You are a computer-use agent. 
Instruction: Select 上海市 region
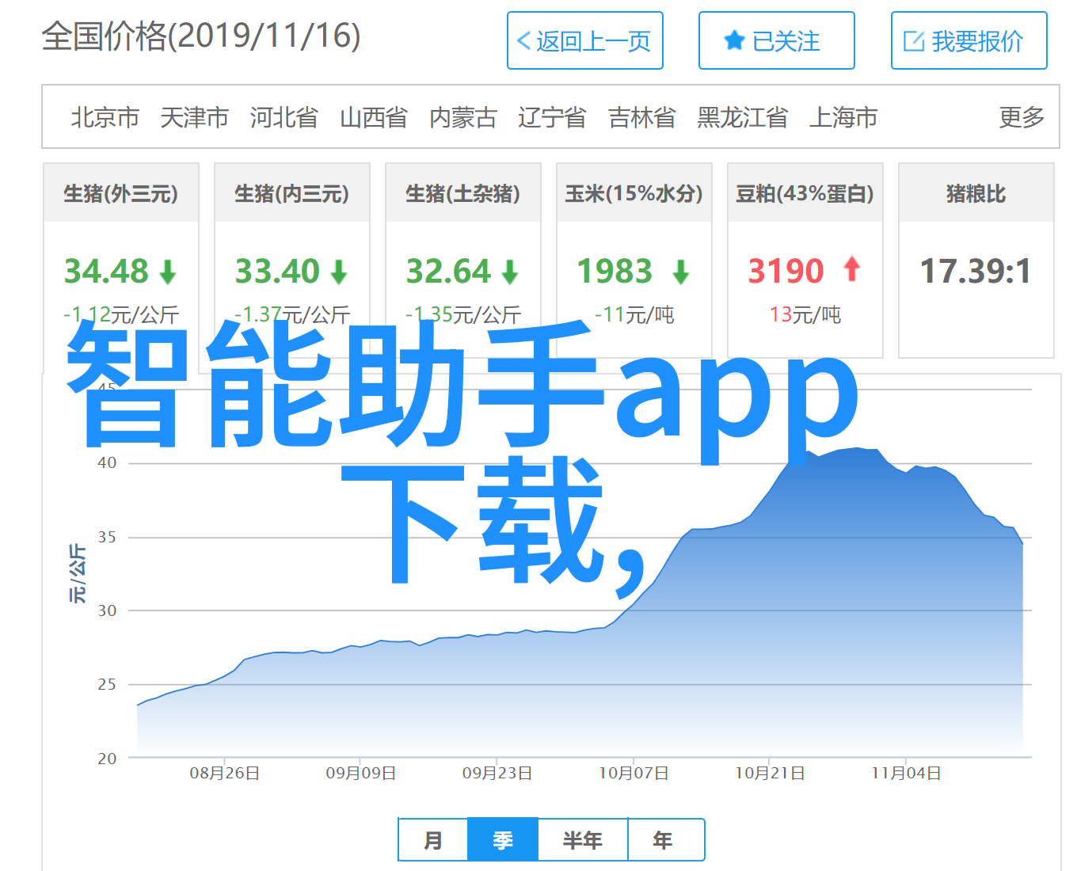(x=843, y=117)
